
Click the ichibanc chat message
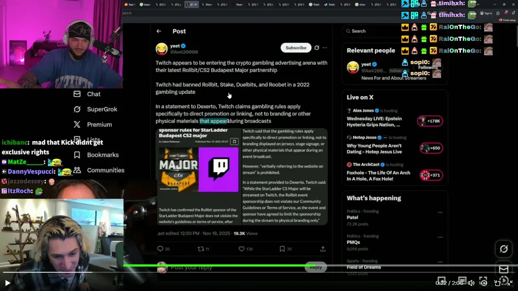coord(53,147)
